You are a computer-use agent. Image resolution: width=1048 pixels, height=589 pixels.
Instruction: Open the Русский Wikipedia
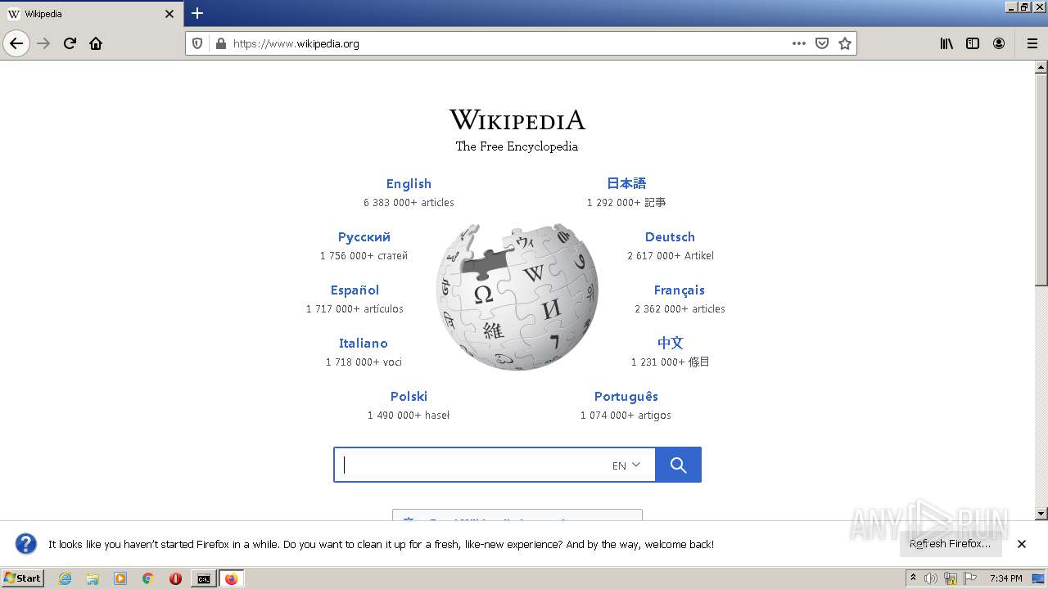[364, 237]
